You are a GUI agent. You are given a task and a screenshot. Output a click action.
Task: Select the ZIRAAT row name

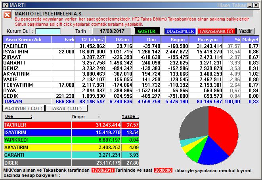coord(12,57)
